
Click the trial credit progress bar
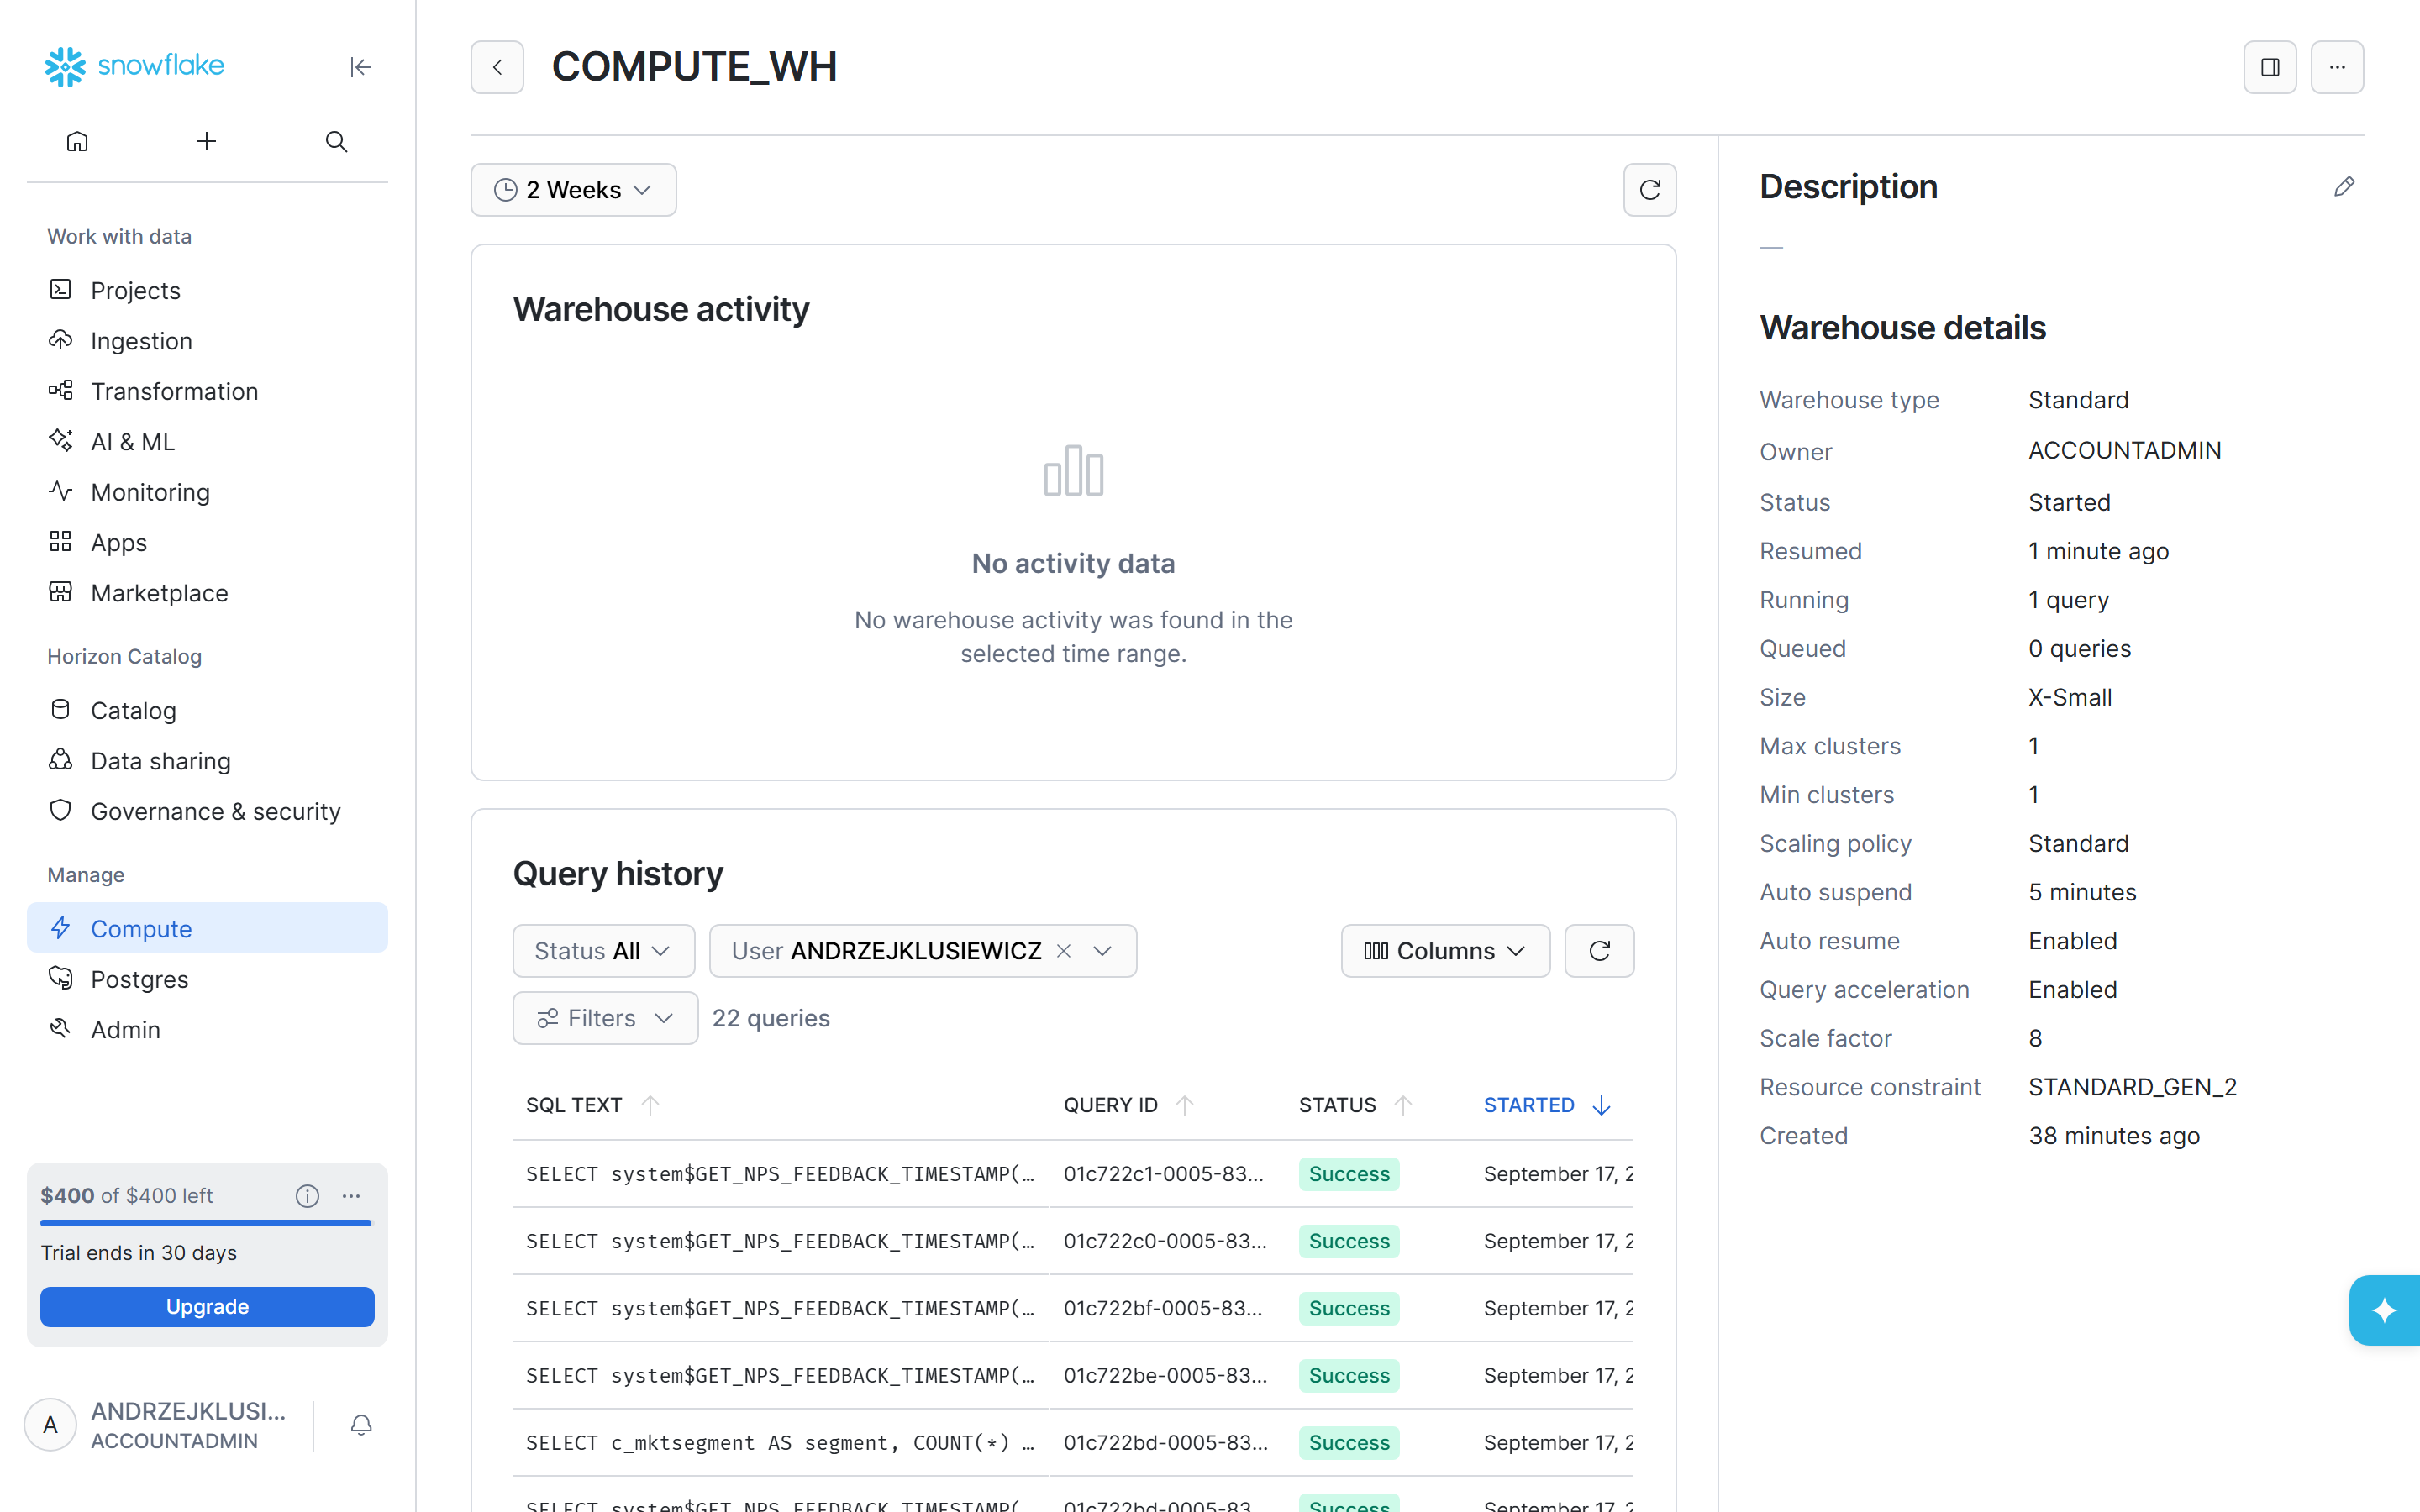pos(206,1223)
